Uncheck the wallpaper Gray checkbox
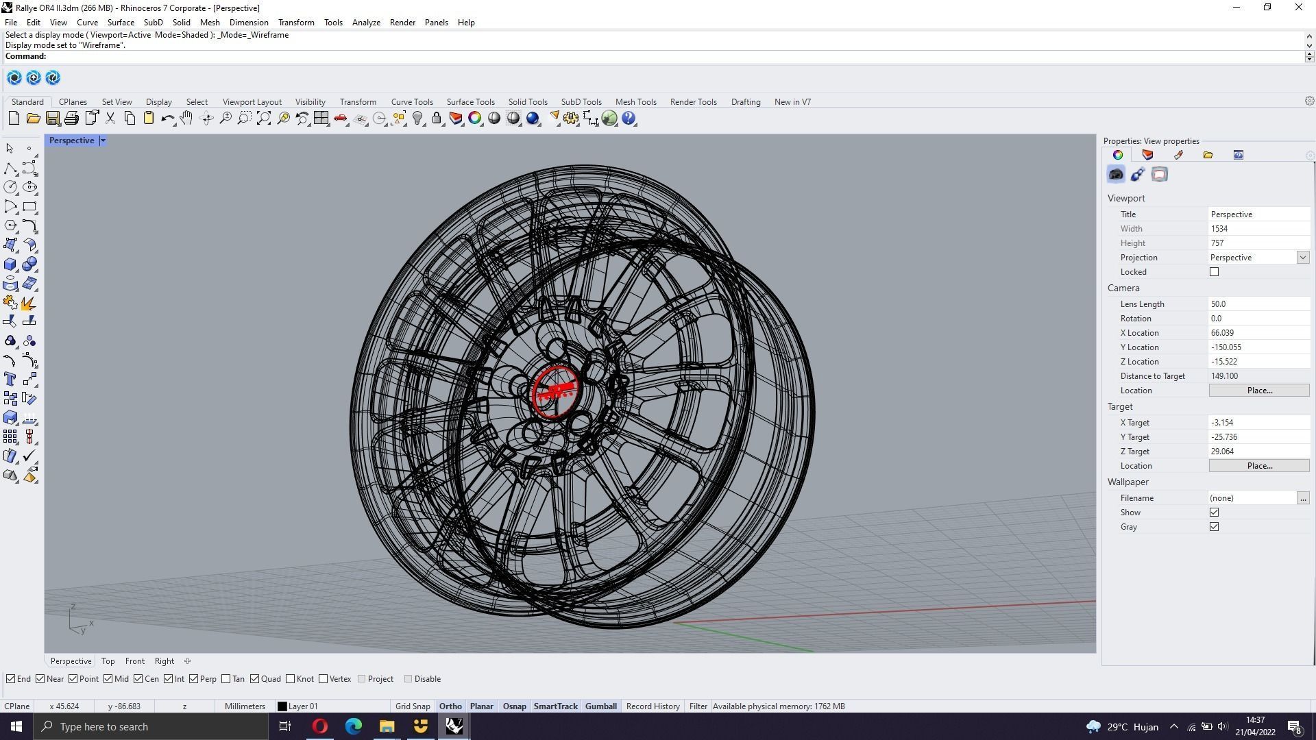Viewport: 1316px width, 740px height. pos(1214,527)
